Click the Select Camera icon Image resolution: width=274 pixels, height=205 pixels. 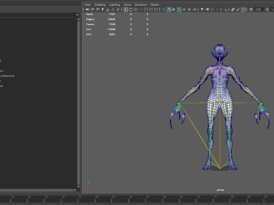pos(87,9)
